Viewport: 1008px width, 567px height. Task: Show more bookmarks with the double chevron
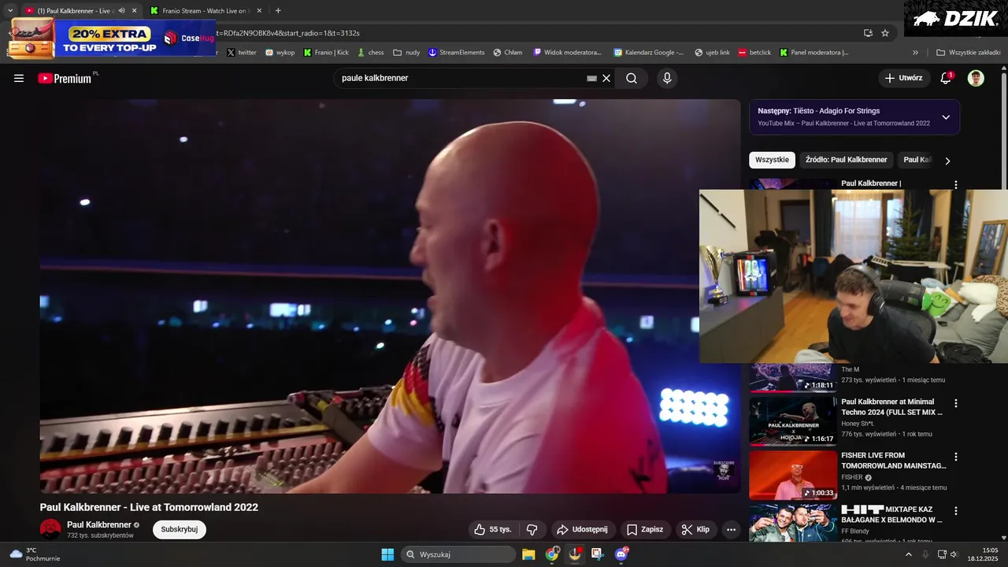pos(915,53)
